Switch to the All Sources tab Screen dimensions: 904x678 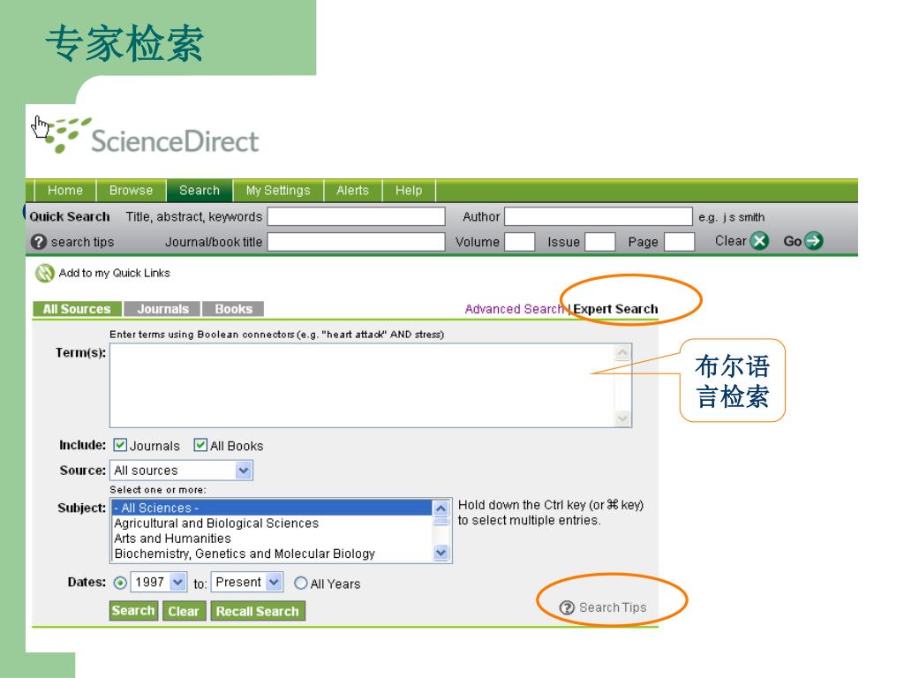pyautogui.click(x=77, y=309)
